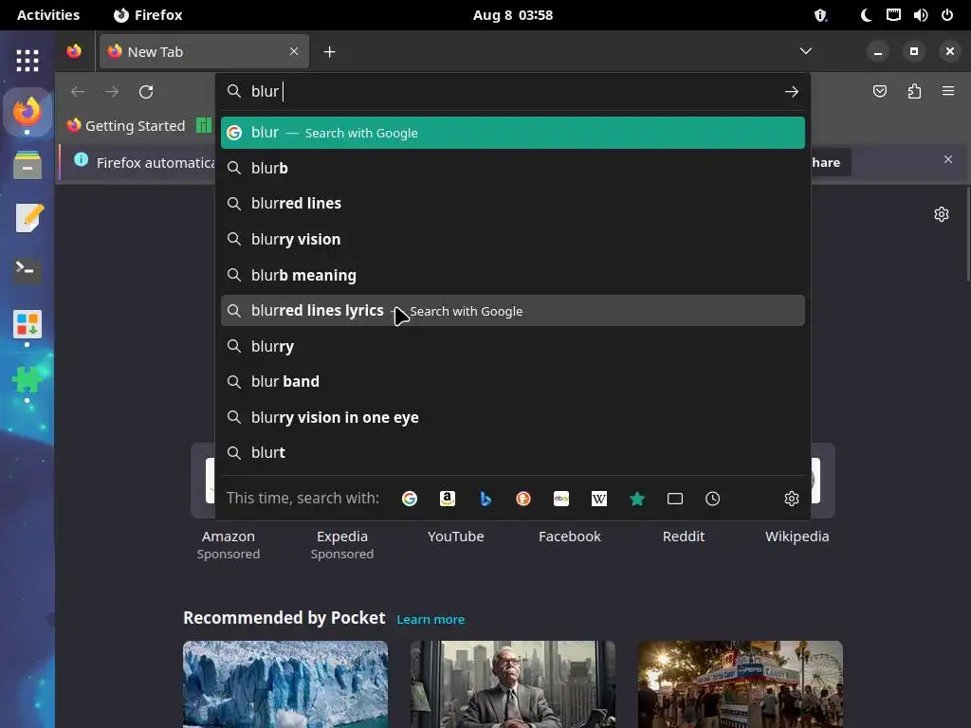Open Extensions puzzle app in dock
The image size is (971, 728).
coord(27,379)
